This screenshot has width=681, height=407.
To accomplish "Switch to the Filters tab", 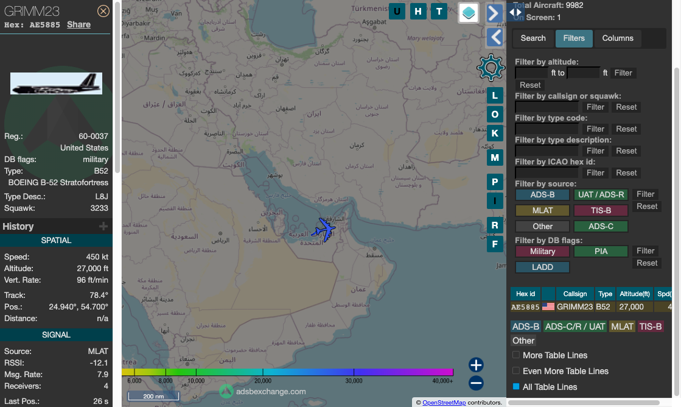I will (574, 38).
